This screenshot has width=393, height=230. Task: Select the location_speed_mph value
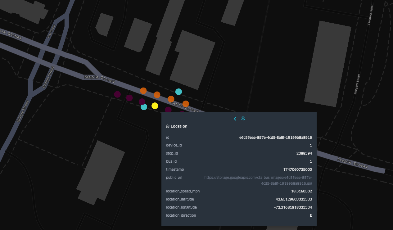[301, 191]
